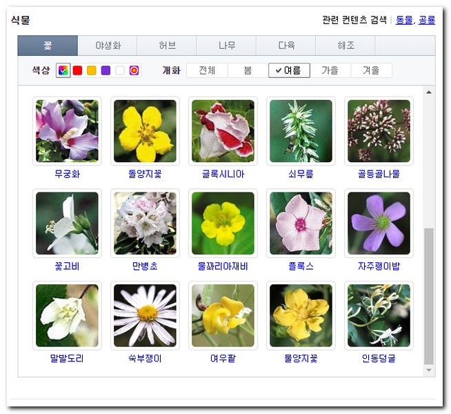
Task: Open the 물꽈리아재비 yellow flower thumbnail
Action: [223, 224]
